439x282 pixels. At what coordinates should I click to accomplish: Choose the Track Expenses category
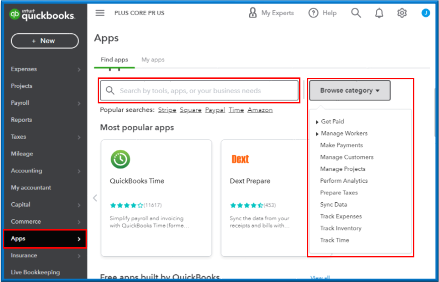coord(341,217)
